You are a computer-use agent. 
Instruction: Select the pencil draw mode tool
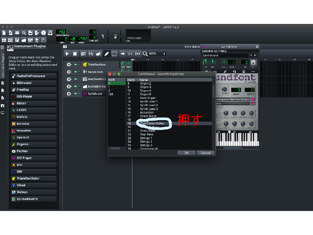pyautogui.click(x=106, y=54)
